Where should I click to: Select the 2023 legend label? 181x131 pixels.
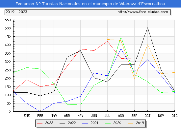[49, 123]
